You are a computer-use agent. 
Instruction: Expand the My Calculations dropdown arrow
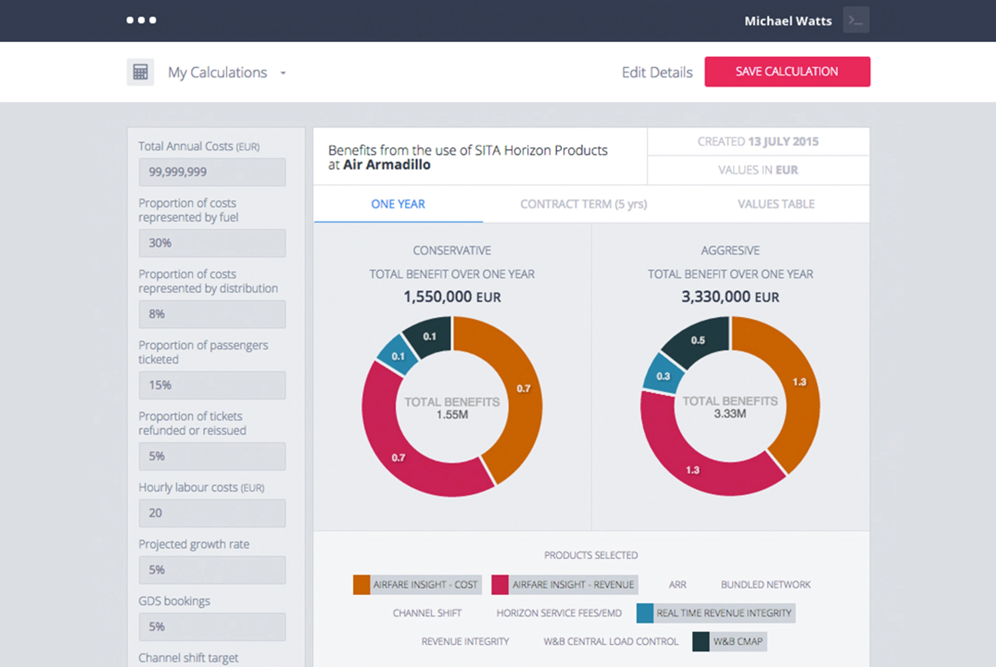pos(283,73)
